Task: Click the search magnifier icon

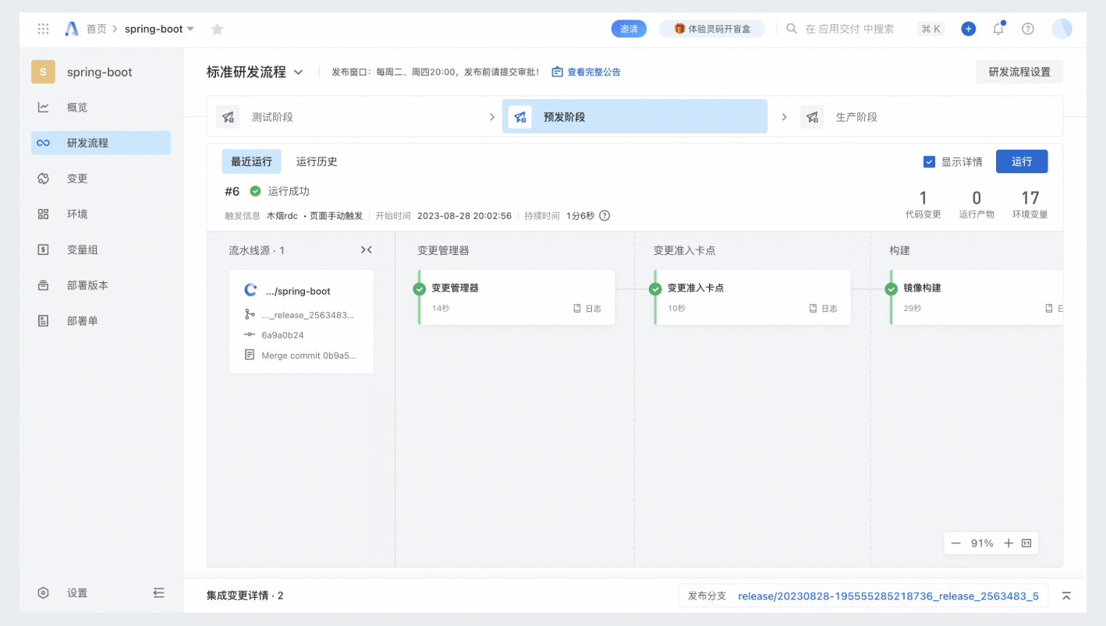Action: (x=792, y=29)
